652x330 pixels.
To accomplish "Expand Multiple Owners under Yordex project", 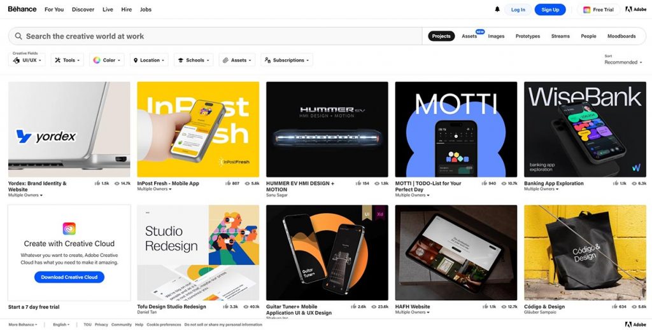I will point(25,195).
